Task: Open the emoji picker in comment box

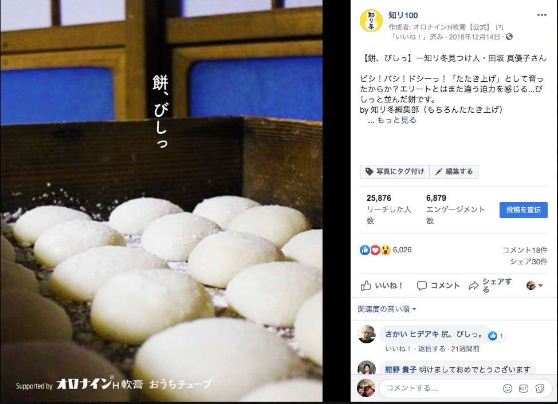Action: tap(507, 389)
